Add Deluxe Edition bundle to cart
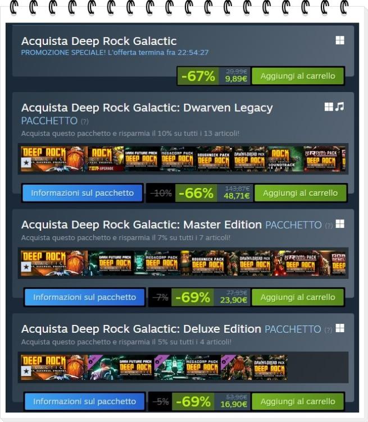 coord(298,401)
